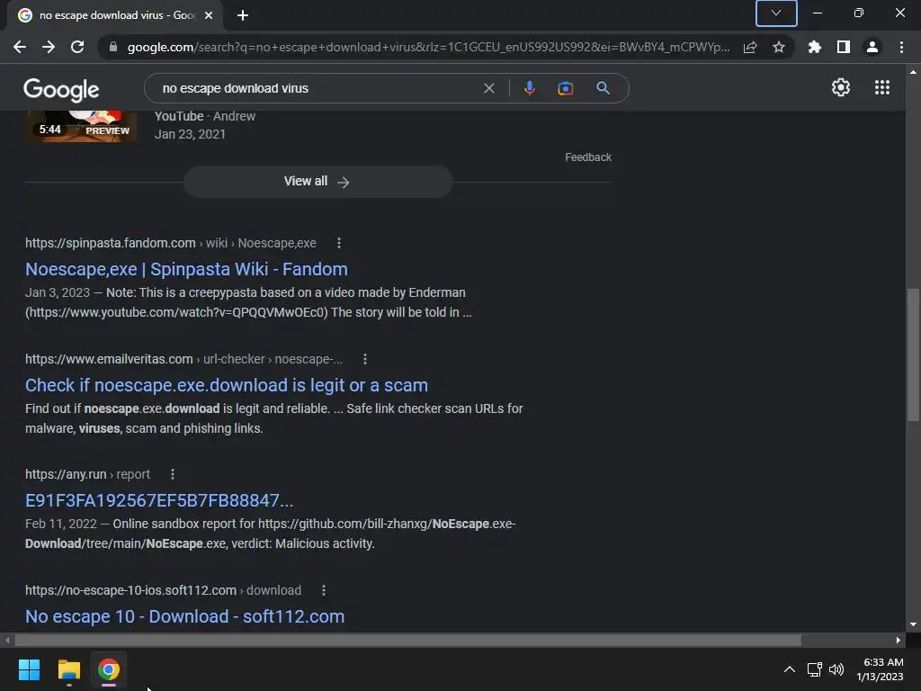
Task: Open network status tray icon
Action: (814, 669)
